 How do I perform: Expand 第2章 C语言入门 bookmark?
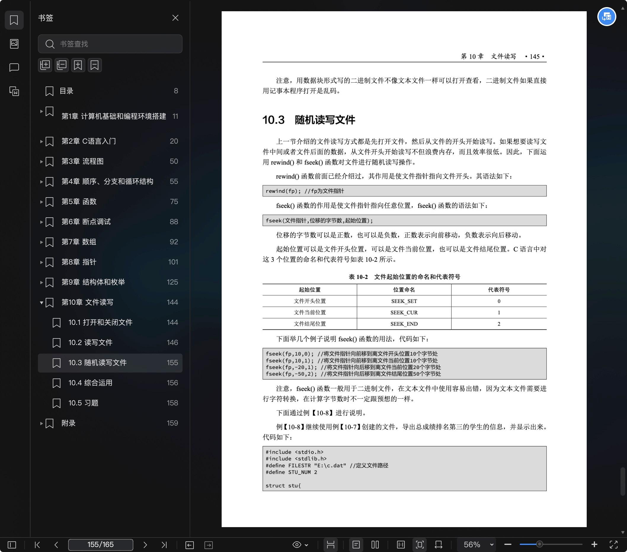coord(41,141)
